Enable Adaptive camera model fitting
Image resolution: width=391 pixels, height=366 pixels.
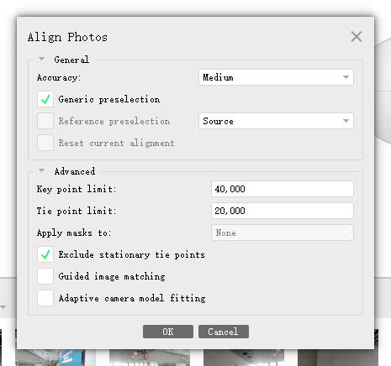(45, 298)
